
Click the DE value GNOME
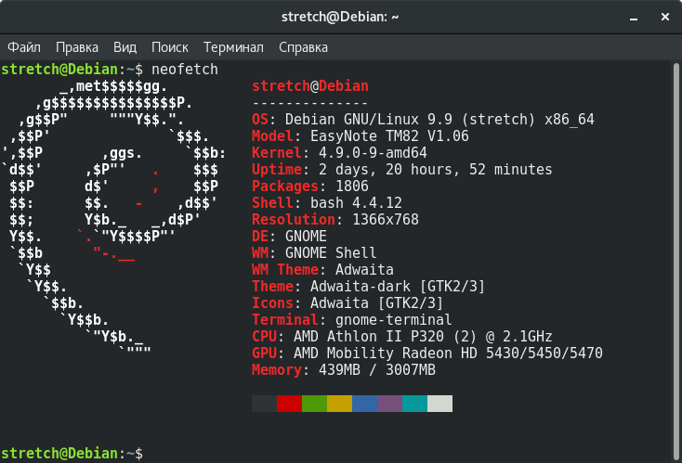tap(306, 237)
